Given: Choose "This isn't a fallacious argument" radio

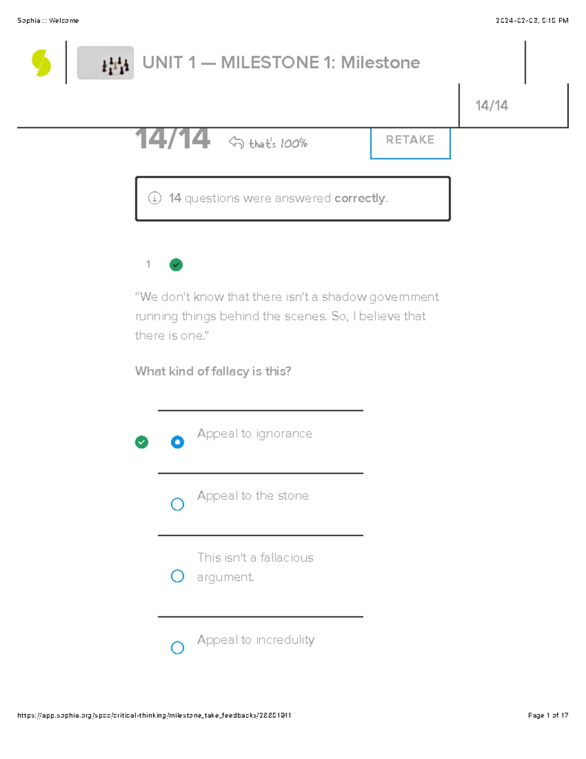Looking at the screenshot, I should tap(177, 576).
